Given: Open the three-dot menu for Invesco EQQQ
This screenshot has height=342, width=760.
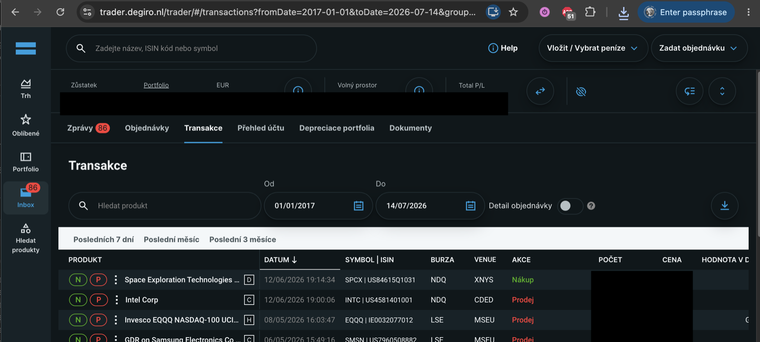Looking at the screenshot, I should point(115,320).
